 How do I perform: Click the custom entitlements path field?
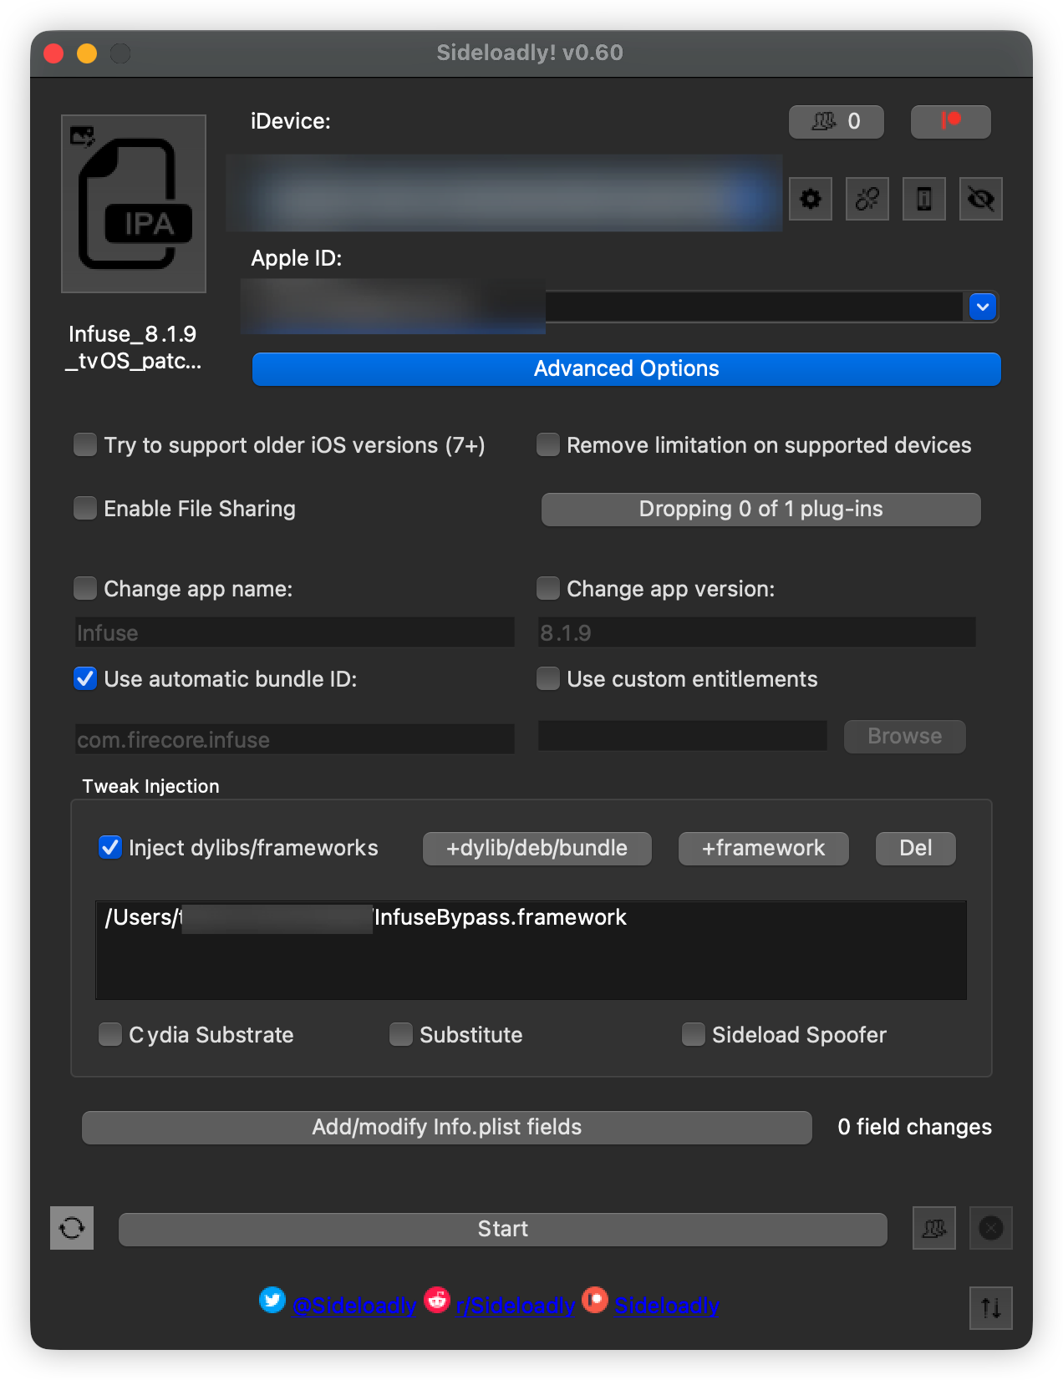point(683,736)
